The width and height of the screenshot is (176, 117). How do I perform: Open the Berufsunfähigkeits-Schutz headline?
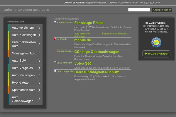[97, 72]
